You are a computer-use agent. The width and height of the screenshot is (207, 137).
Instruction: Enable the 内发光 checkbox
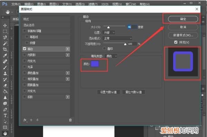pos(24,61)
